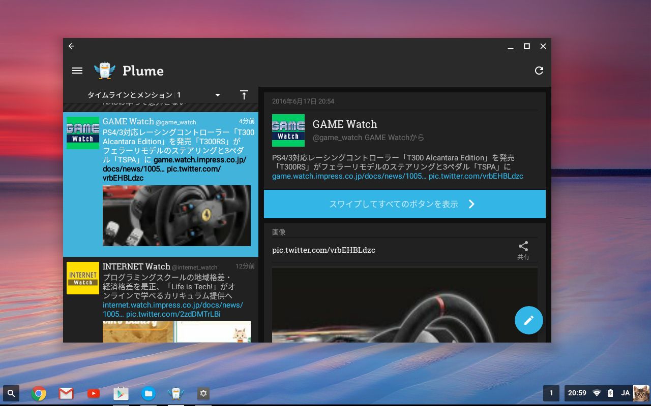Screen dimensions: 651x406
Task: Click スワイプしてすべてのボタンを表示 button
Action: [405, 204]
